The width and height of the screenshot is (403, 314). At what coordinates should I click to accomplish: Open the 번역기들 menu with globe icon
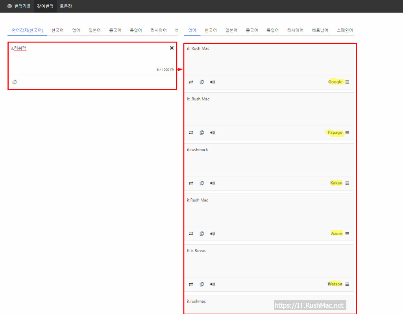[x=19, y=6]
